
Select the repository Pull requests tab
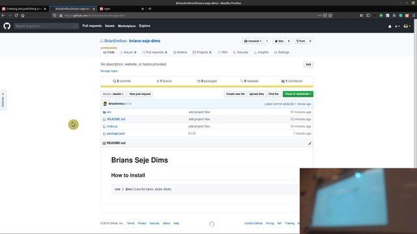[154, 52]
